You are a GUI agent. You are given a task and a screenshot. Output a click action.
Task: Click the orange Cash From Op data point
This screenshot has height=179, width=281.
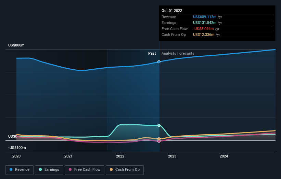pyautogui.click(x=159, y=139)
